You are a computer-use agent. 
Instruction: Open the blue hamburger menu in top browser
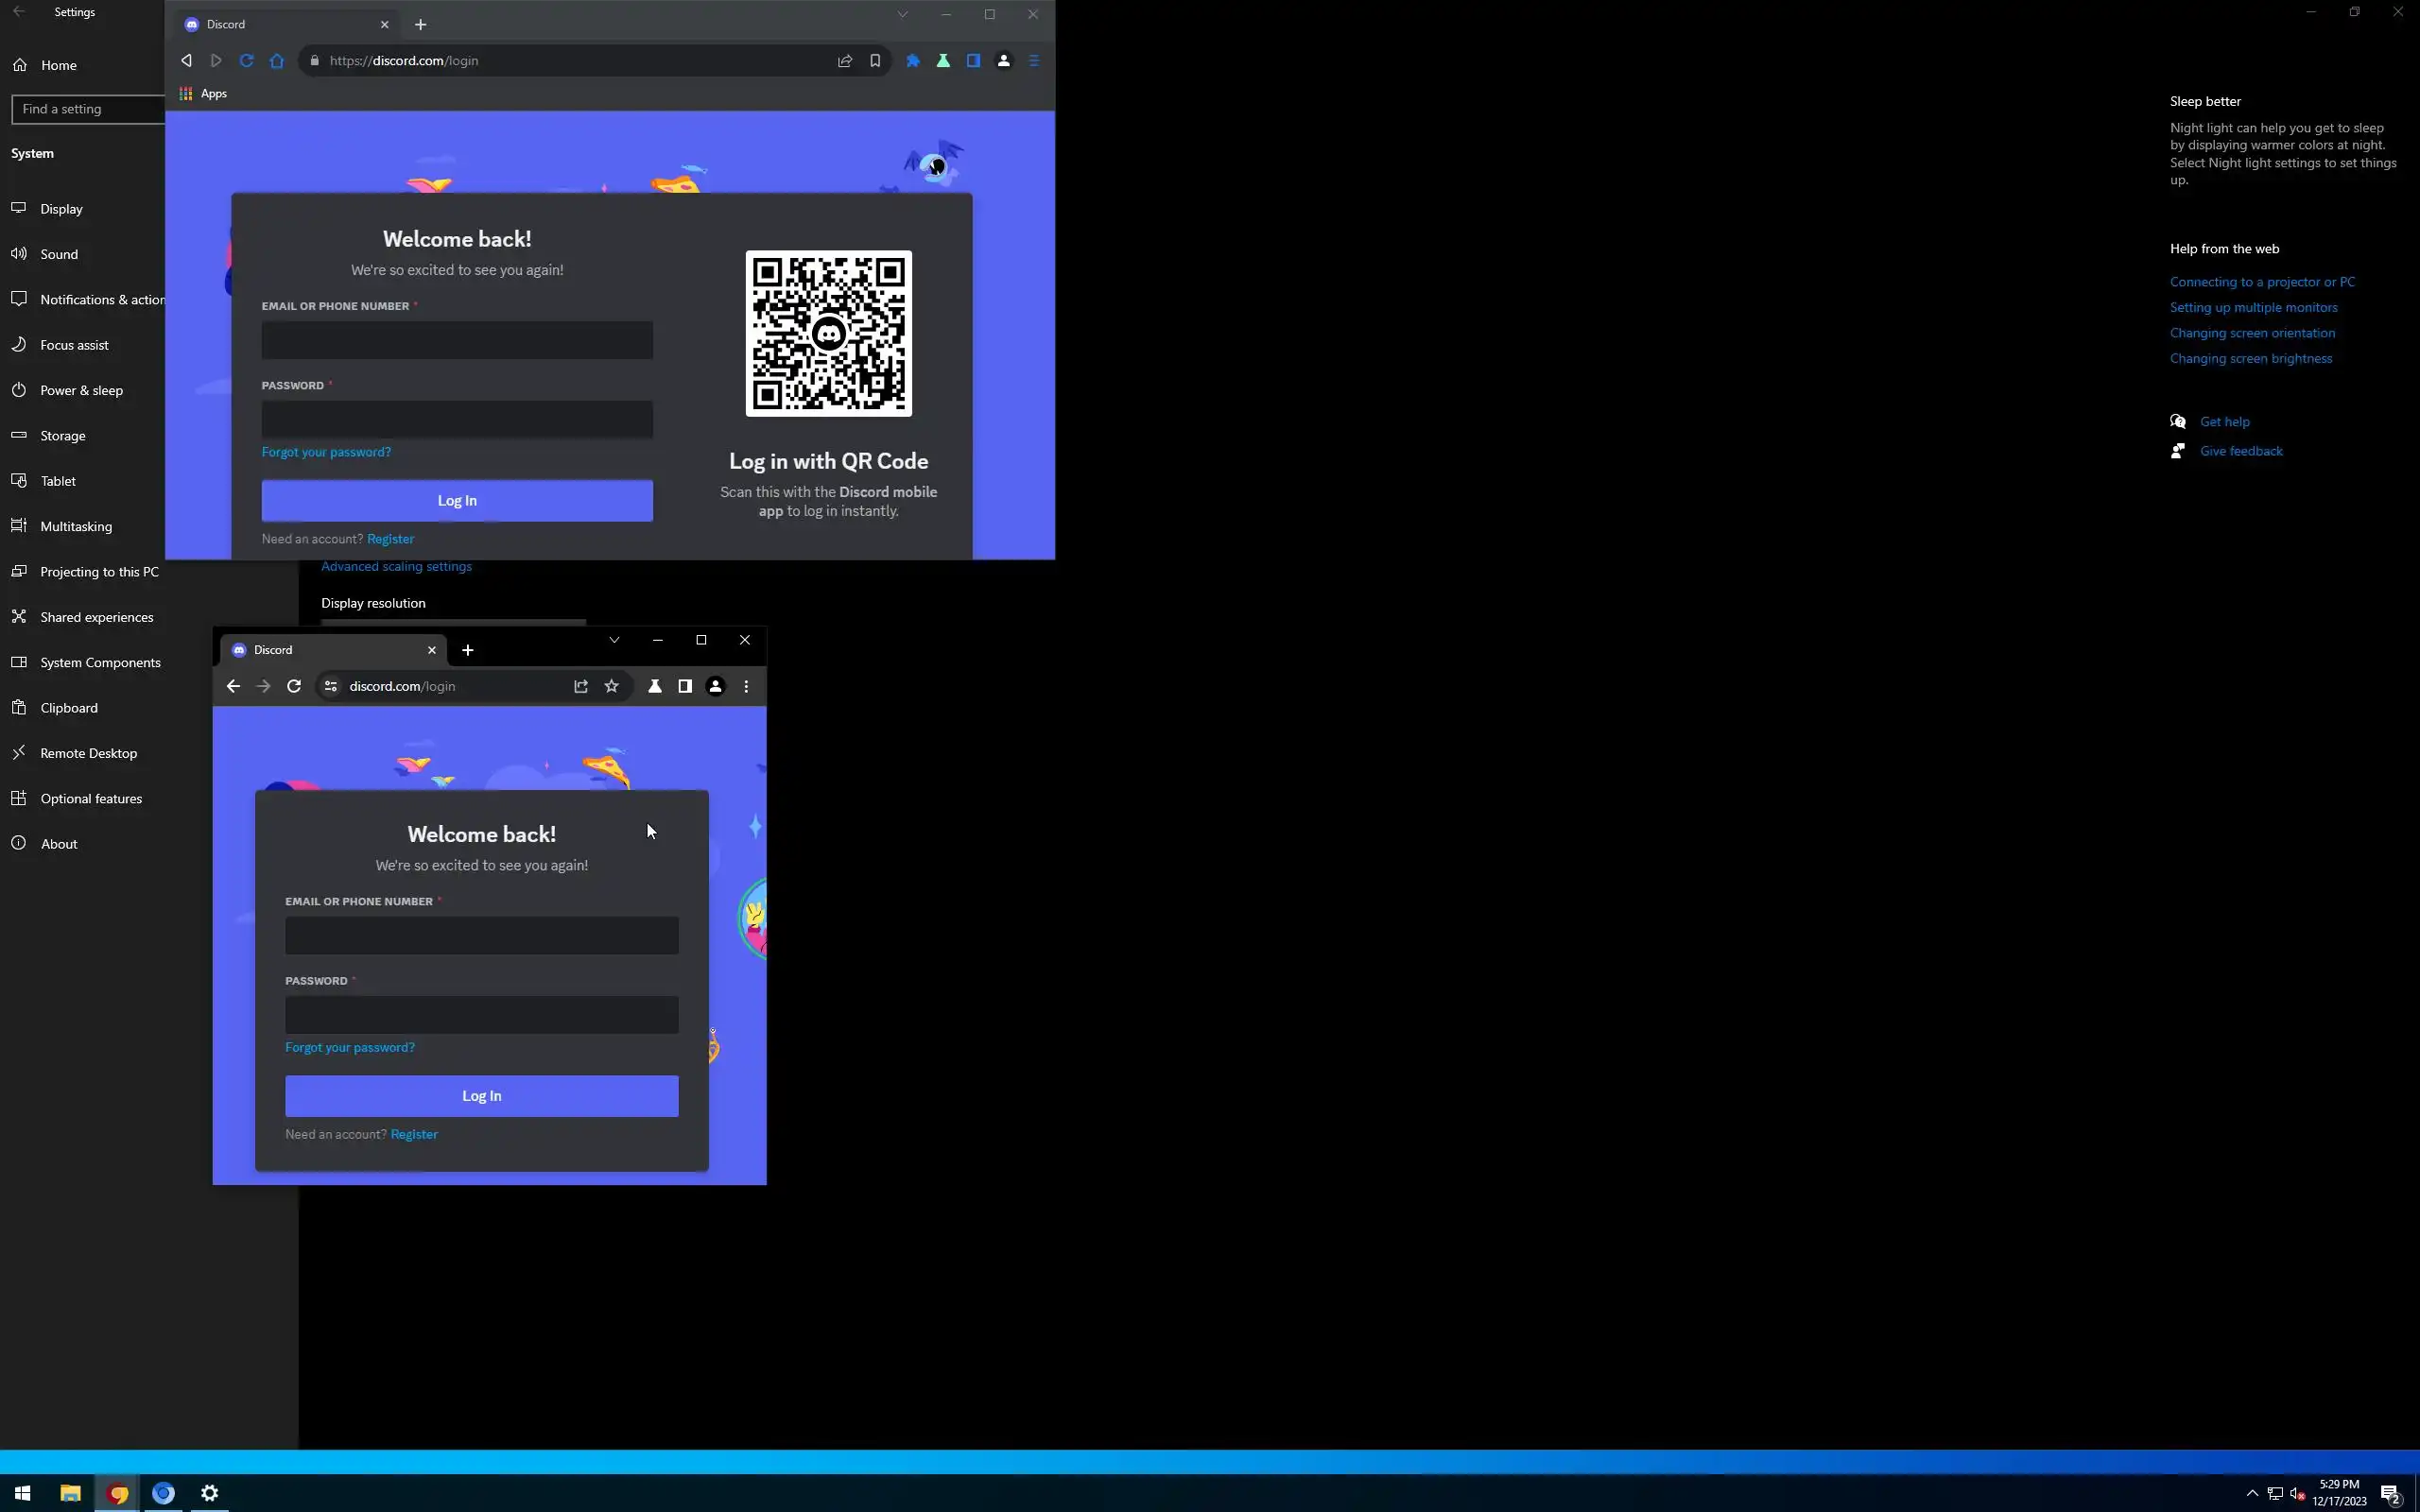tap(1034, 61)
